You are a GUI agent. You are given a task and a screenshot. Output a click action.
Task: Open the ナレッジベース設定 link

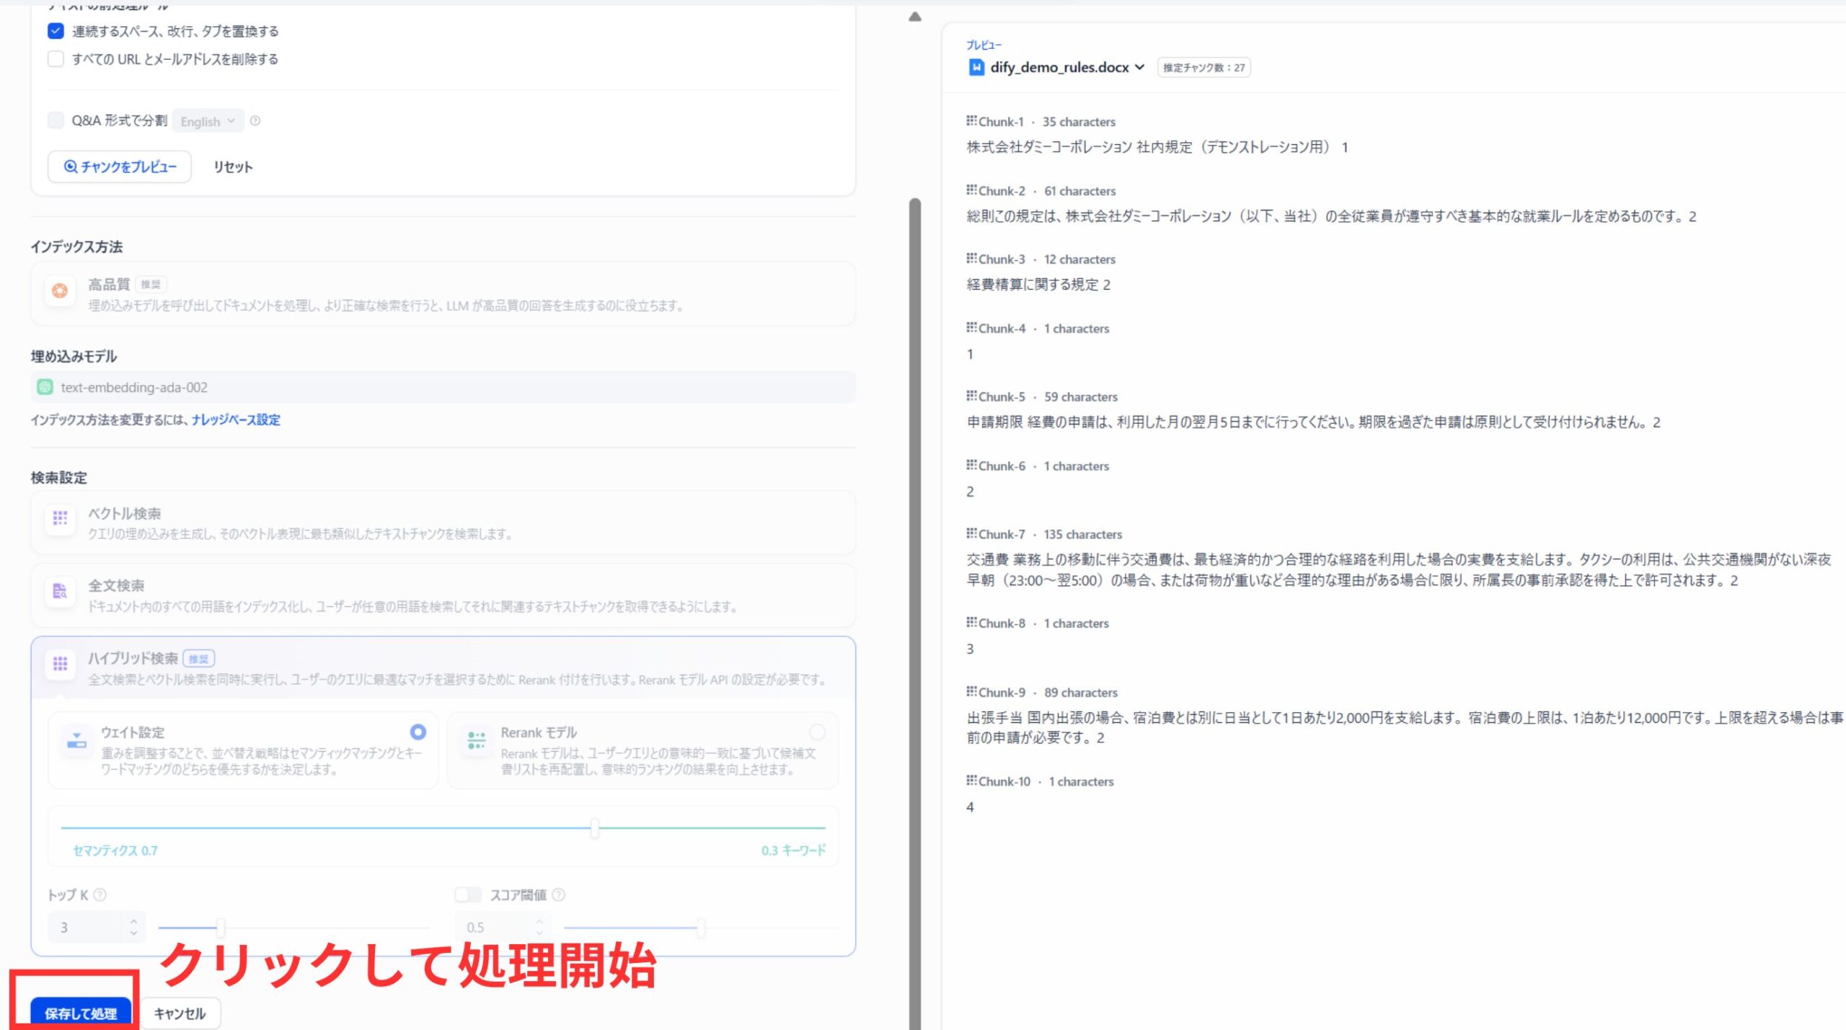coord(236,419)
